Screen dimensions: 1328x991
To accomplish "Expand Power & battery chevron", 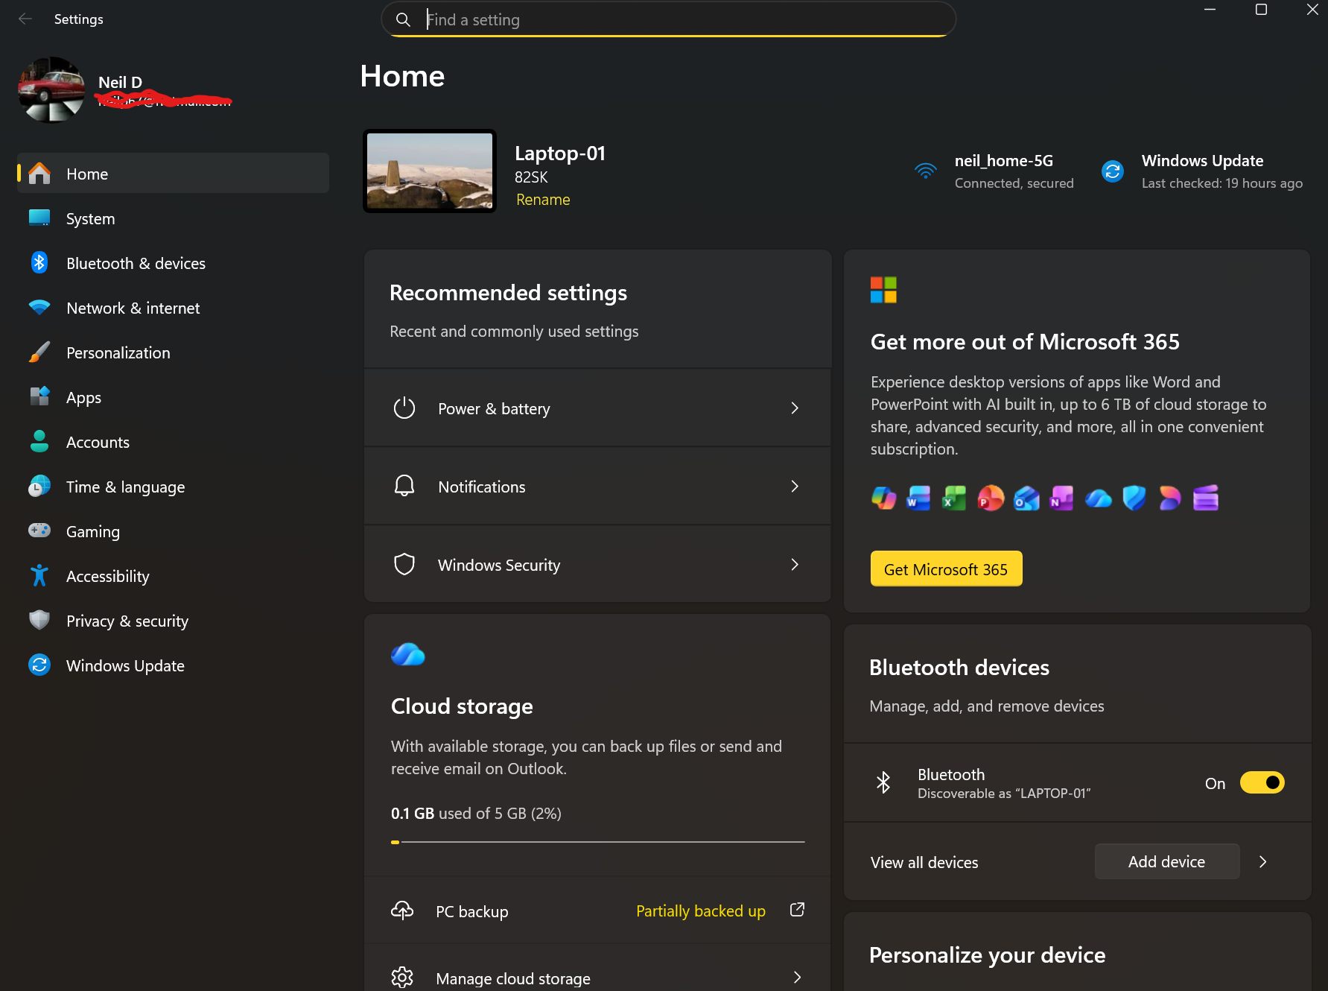I will click(795, 408).
